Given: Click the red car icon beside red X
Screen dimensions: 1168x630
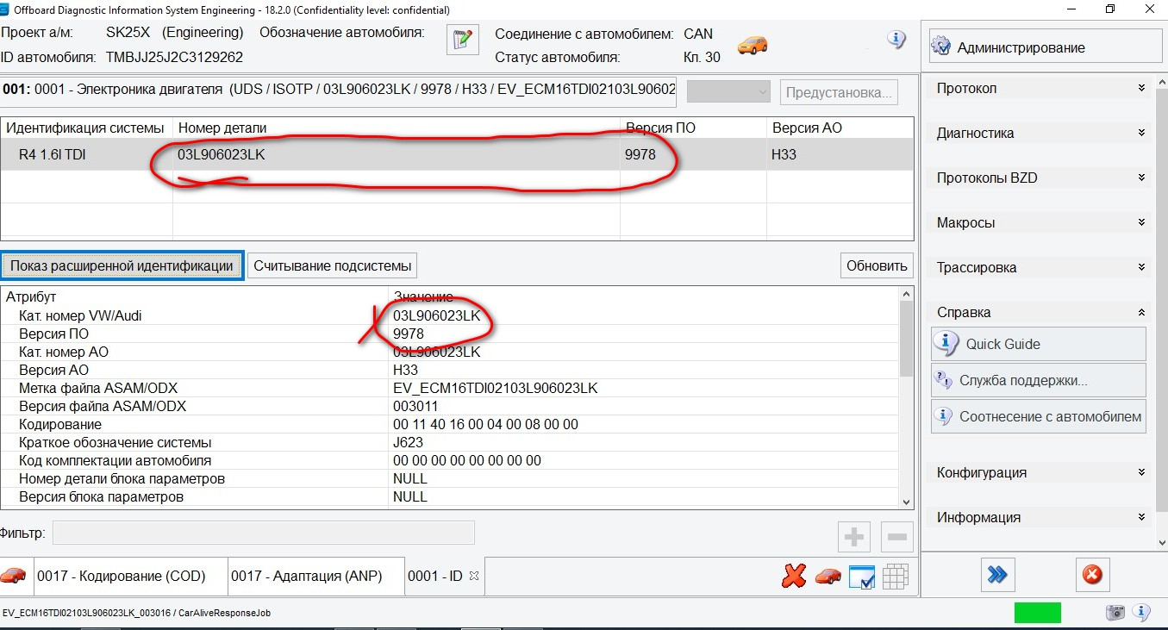Looking at the screenshot, I should click(828, 577).
